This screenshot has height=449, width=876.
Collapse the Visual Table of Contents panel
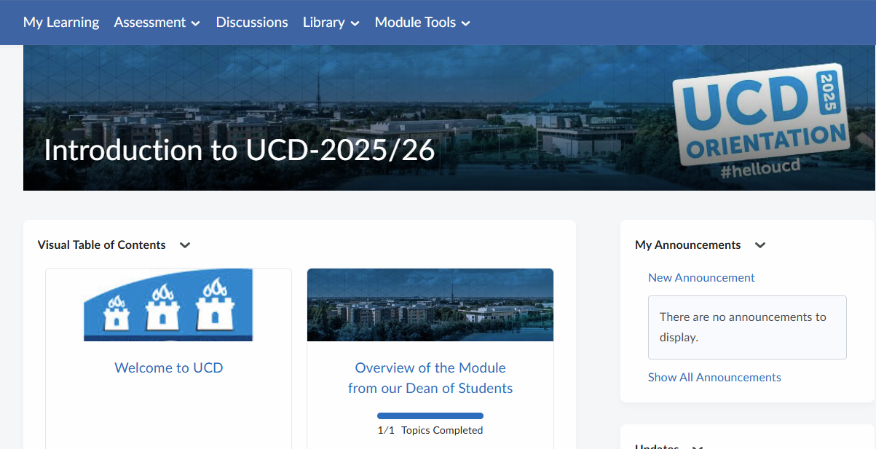185,245
